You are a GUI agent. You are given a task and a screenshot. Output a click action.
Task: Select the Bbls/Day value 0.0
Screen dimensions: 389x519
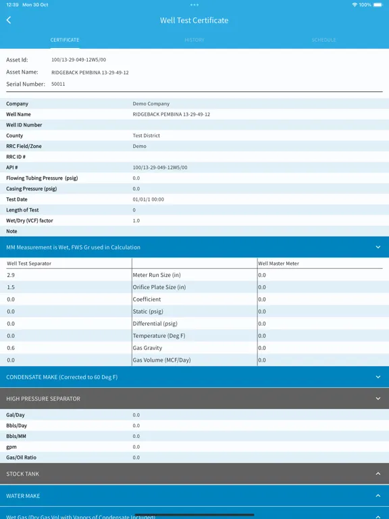(x=136, y=425)
